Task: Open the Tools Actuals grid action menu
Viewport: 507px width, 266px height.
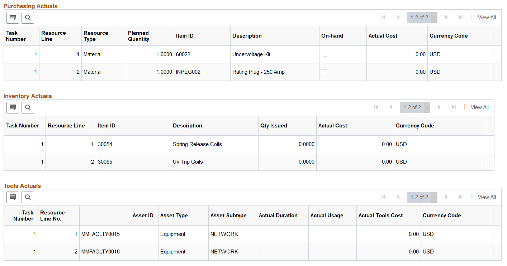Action: point(13,197)
